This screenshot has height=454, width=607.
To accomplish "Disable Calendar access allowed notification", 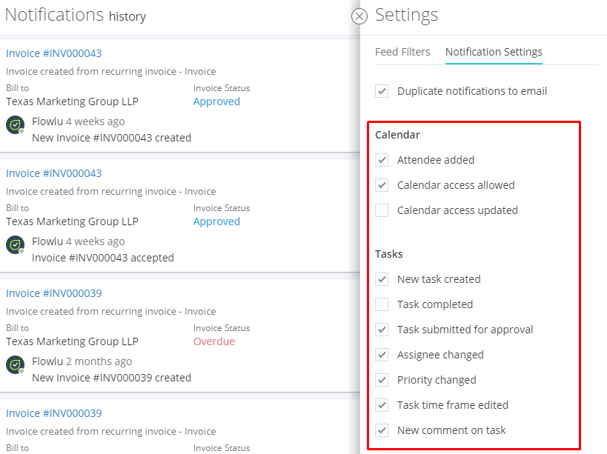I will click(x=382, y=185).
